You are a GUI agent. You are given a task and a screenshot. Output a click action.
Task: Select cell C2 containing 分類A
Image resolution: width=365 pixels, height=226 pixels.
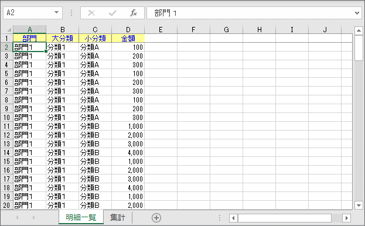(95, 47)
